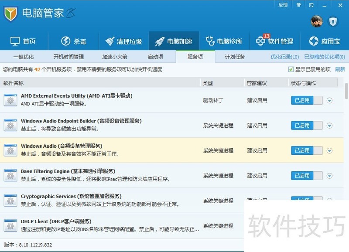Image resolution: width=349 pixels, height=252 pixels.
Task: Click the DHCP Client service icon
Action: coord(10,226)
